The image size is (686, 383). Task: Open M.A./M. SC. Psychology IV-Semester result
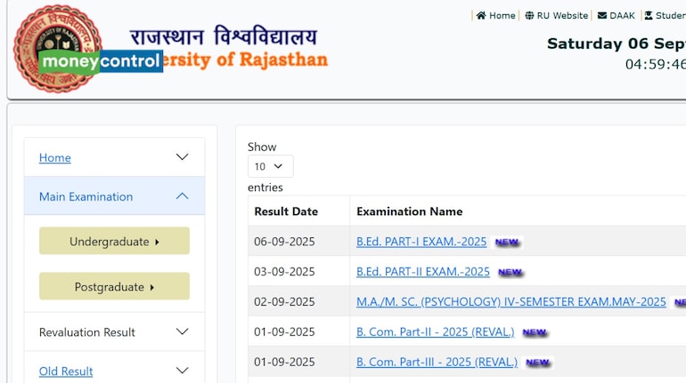(x=510, y=302)
